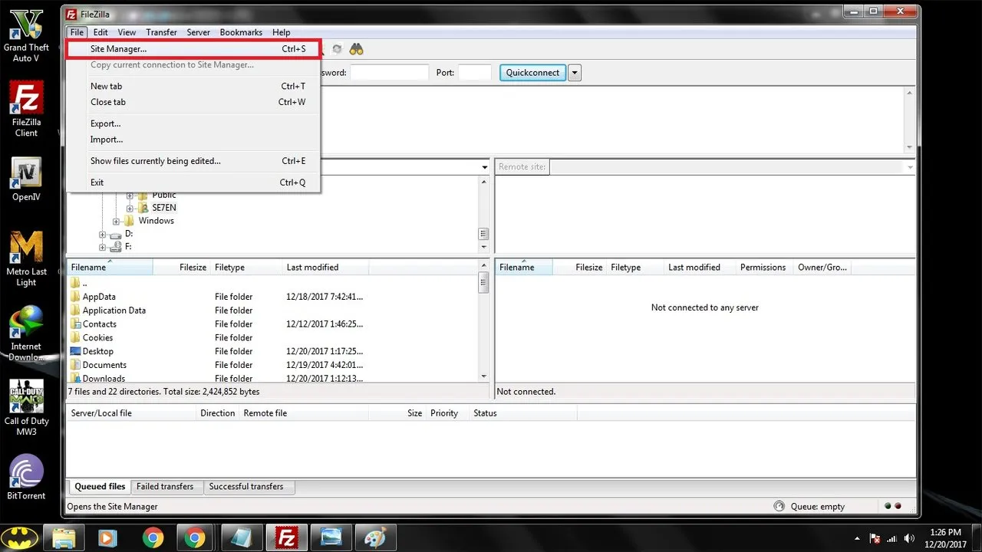982x552 pixels.
Task: Click the Paint icon in the taskbar
Action: tap(376, 537)
